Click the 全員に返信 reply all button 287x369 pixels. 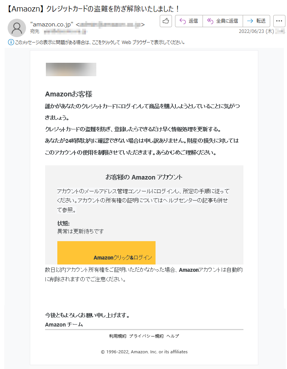click(223, 21)
